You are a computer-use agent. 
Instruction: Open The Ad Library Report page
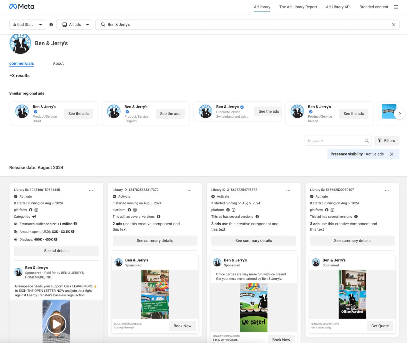298,7
